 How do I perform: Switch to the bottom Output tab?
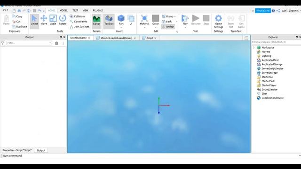pyautogui.click(x=41, y=151)
